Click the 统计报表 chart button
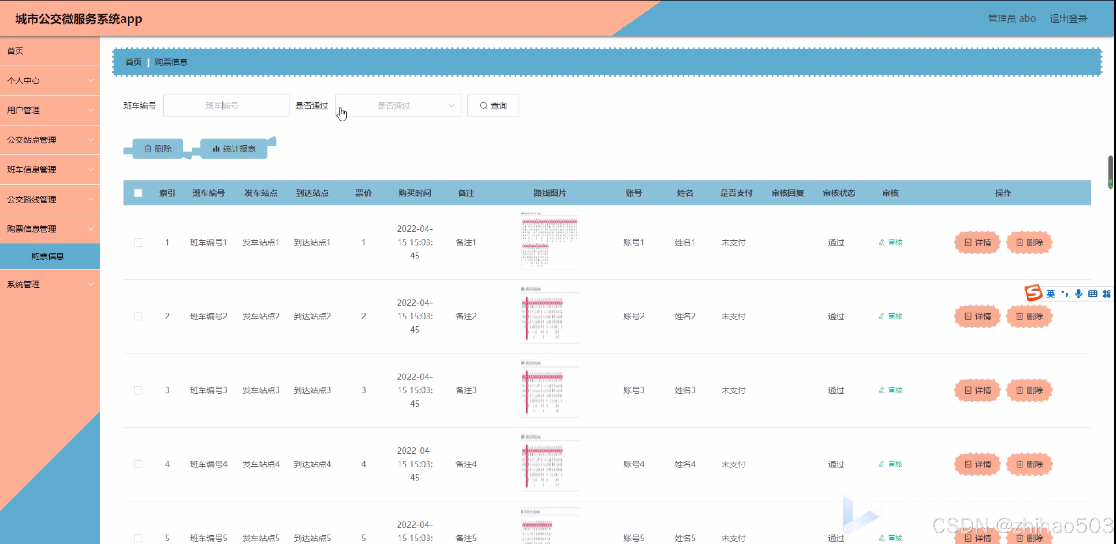This screenshot has width=1116, height=544. pyautogui.click(x=234, y=149)
